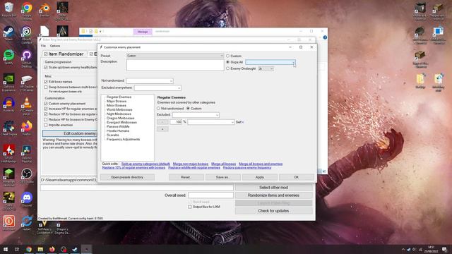Select Frequency Adjustments in the category tree

[123, 139]
